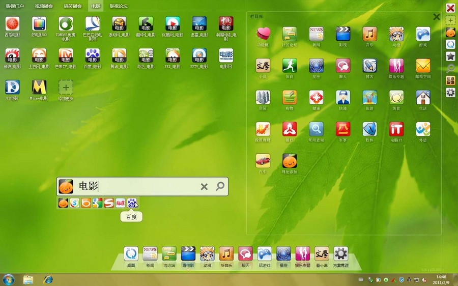Open 看电影 in the bottom dock
Viewport: 458px width, 286px height.
click(x=188, y=253)
